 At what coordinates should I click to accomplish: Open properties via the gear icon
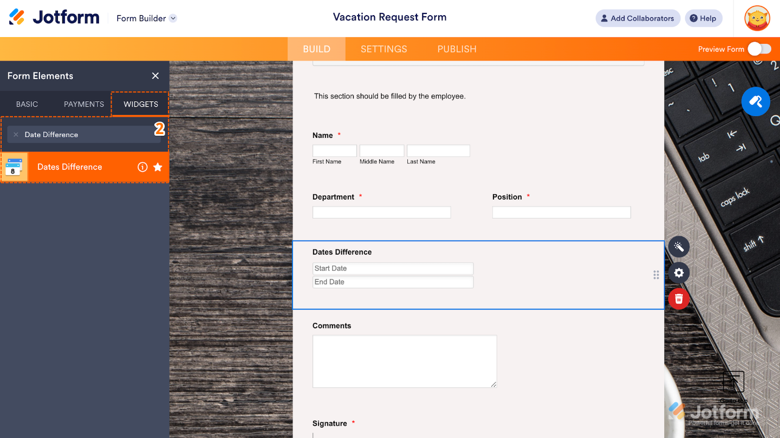[x=678, y=273]
